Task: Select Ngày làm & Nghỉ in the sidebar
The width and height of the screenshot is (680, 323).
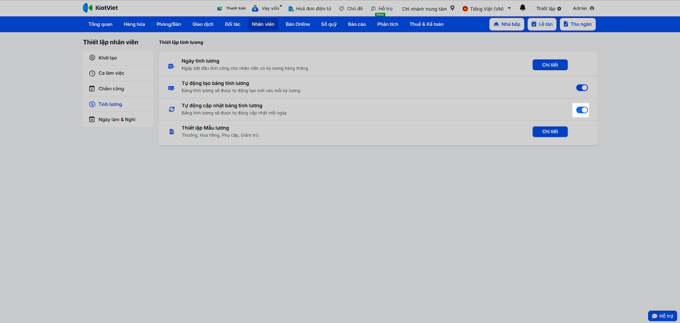Action: [x=118, y=119]
